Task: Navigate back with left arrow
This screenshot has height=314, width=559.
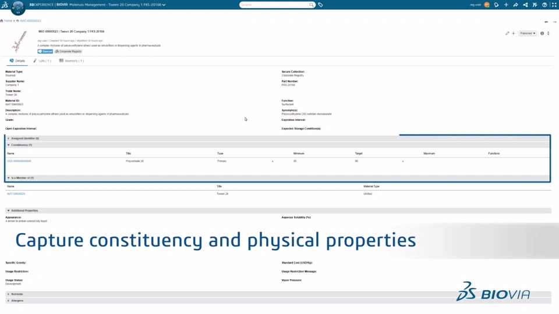Action: coord(546,22)
